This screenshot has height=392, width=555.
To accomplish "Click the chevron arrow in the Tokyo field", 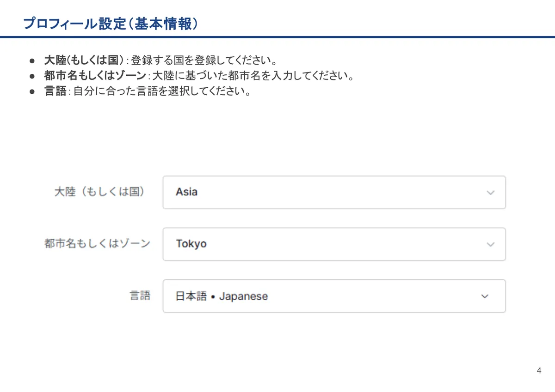I will coord(491,244).
